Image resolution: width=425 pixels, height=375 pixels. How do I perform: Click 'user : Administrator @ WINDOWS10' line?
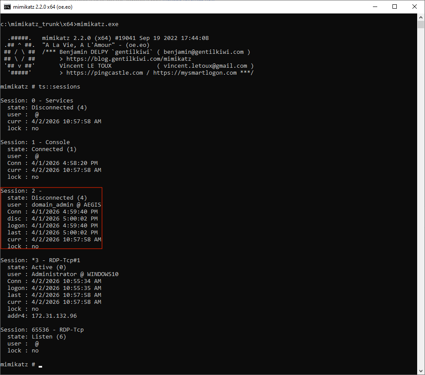click(x=63, y=274)
